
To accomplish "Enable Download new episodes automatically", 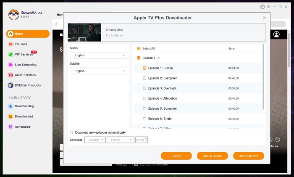I will (71, 132).
